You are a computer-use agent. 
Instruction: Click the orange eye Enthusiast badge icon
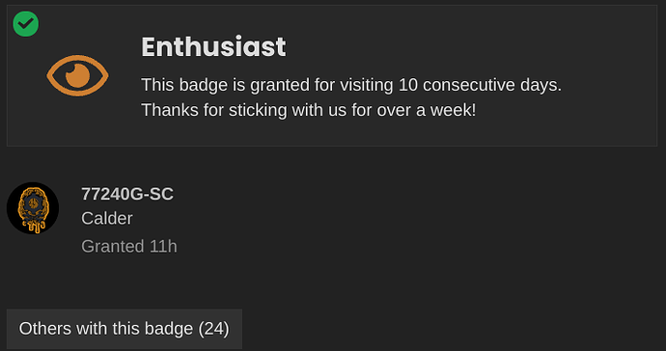[77, 75]
